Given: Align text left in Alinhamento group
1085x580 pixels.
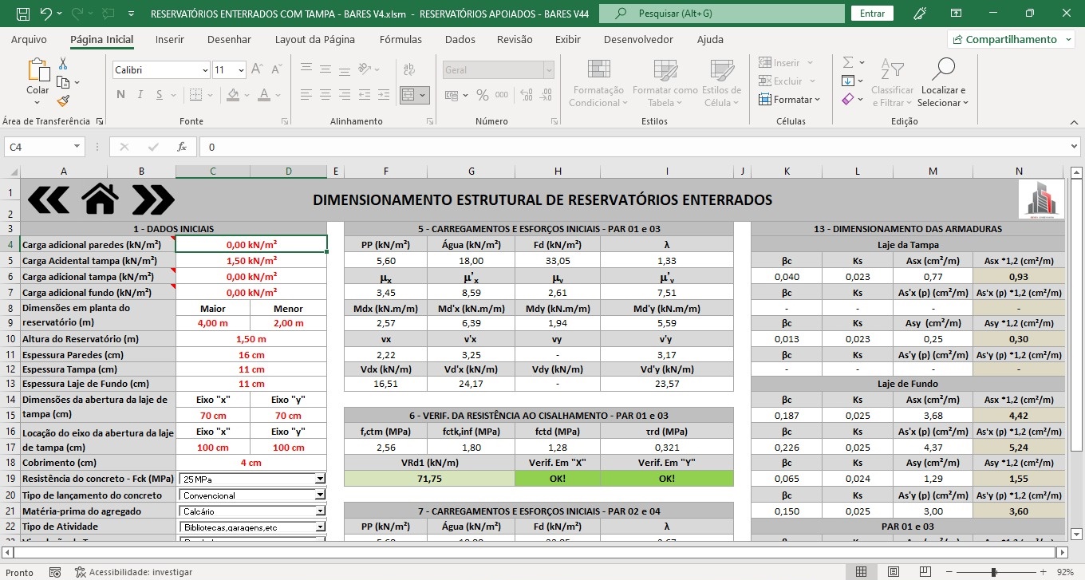Looking at the screenshot, I should tap(306, 95).
